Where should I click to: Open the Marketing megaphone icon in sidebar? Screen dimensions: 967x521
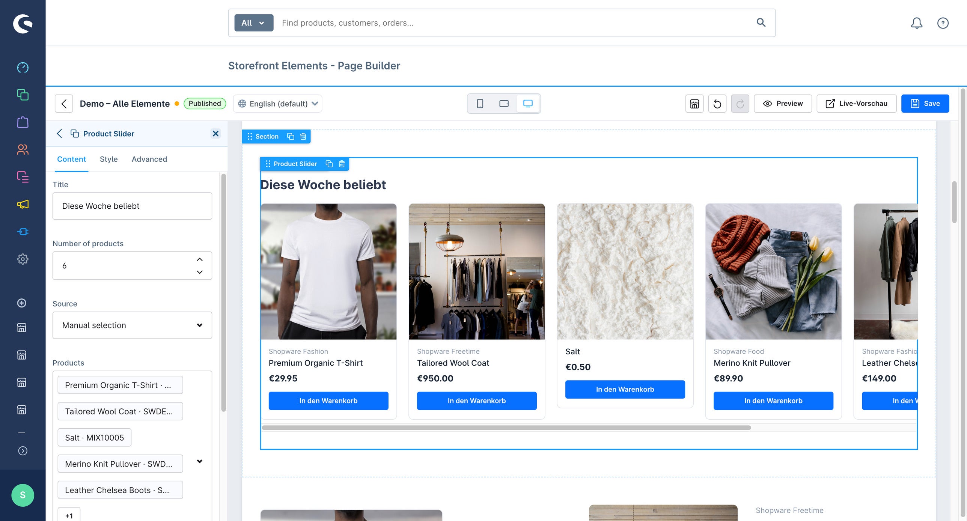coord(23,204)
